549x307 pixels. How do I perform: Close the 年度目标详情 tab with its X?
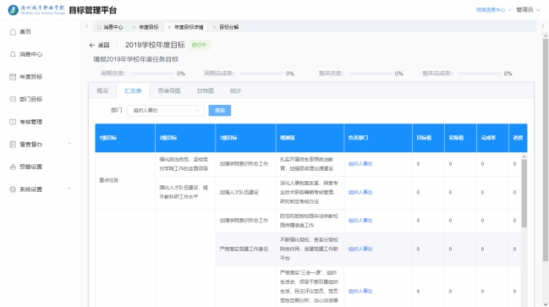coord(169,27)
